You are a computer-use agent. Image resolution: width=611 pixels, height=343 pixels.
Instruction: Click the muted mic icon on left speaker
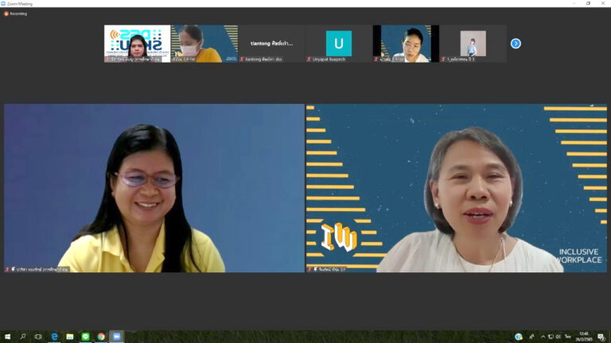click(9, 269)
